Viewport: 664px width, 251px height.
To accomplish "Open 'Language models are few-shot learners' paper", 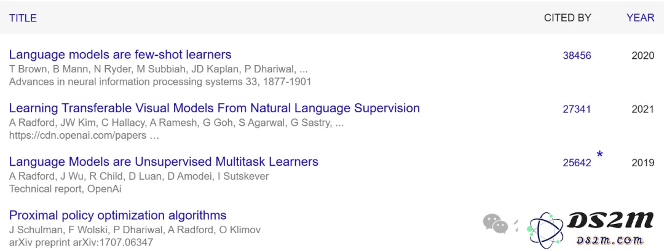I will pyautogui.click(x=121, y=55).
